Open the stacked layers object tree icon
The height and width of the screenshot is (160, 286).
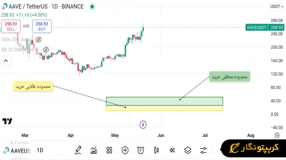pyautogui.click(x=188, y=150)
